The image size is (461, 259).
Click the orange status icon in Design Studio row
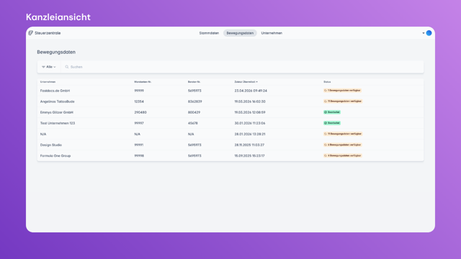326,145
